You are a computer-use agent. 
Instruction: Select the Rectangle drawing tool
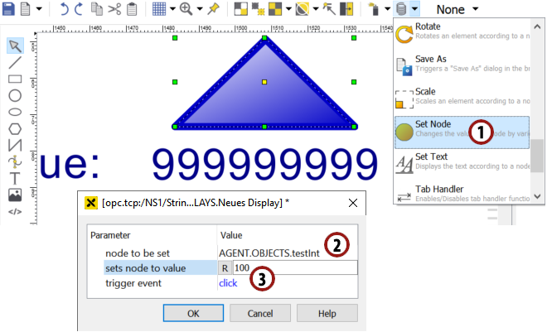[x=15, y=79]
